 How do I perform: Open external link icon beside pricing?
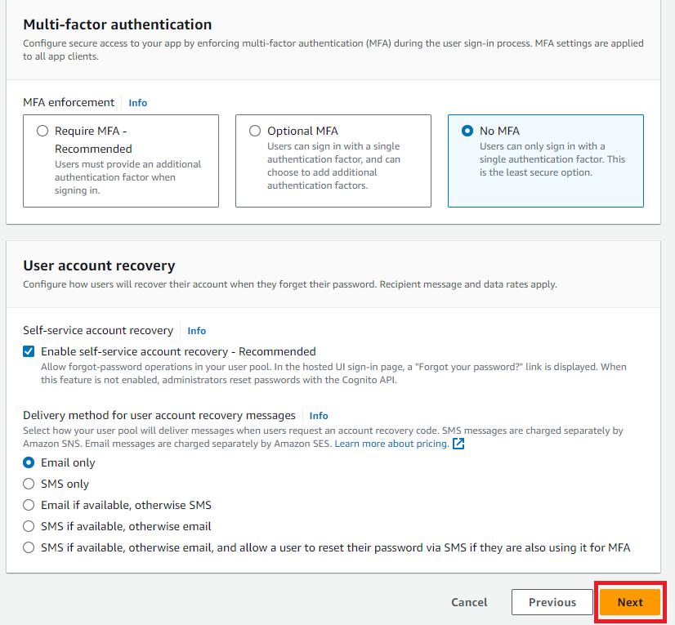point(458,444)
